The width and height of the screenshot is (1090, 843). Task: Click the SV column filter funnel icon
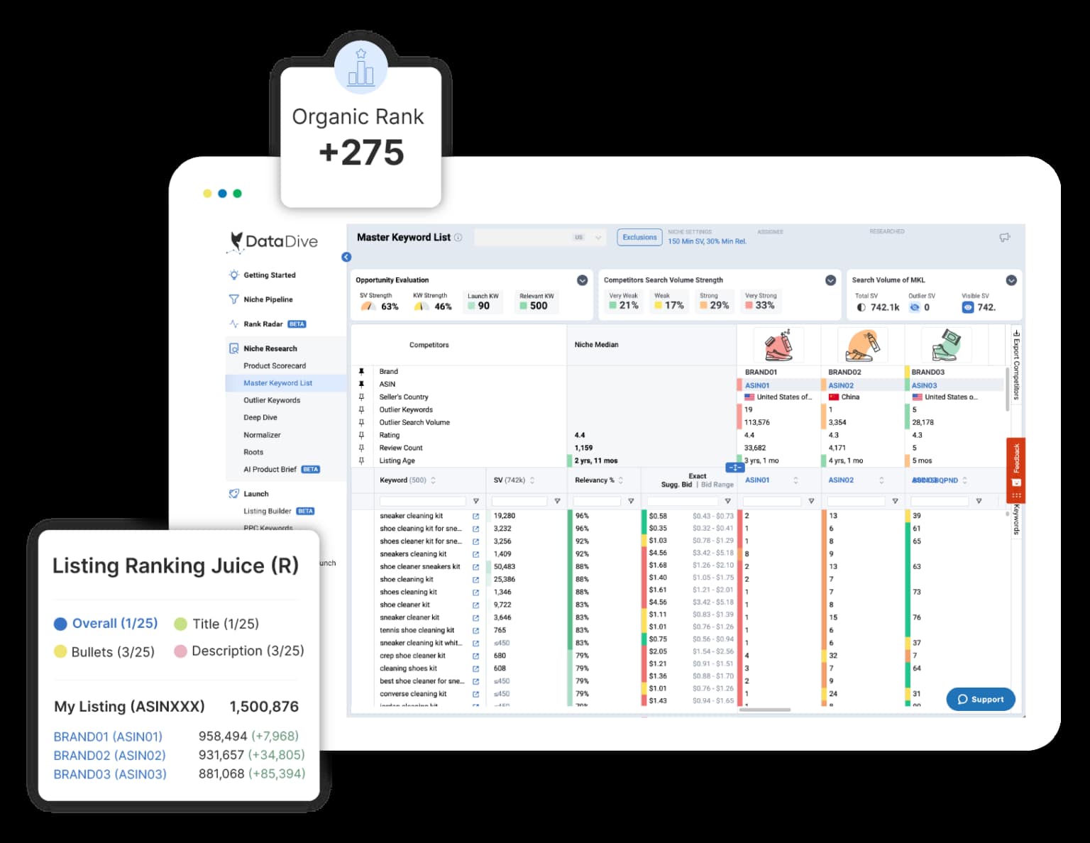557,502
